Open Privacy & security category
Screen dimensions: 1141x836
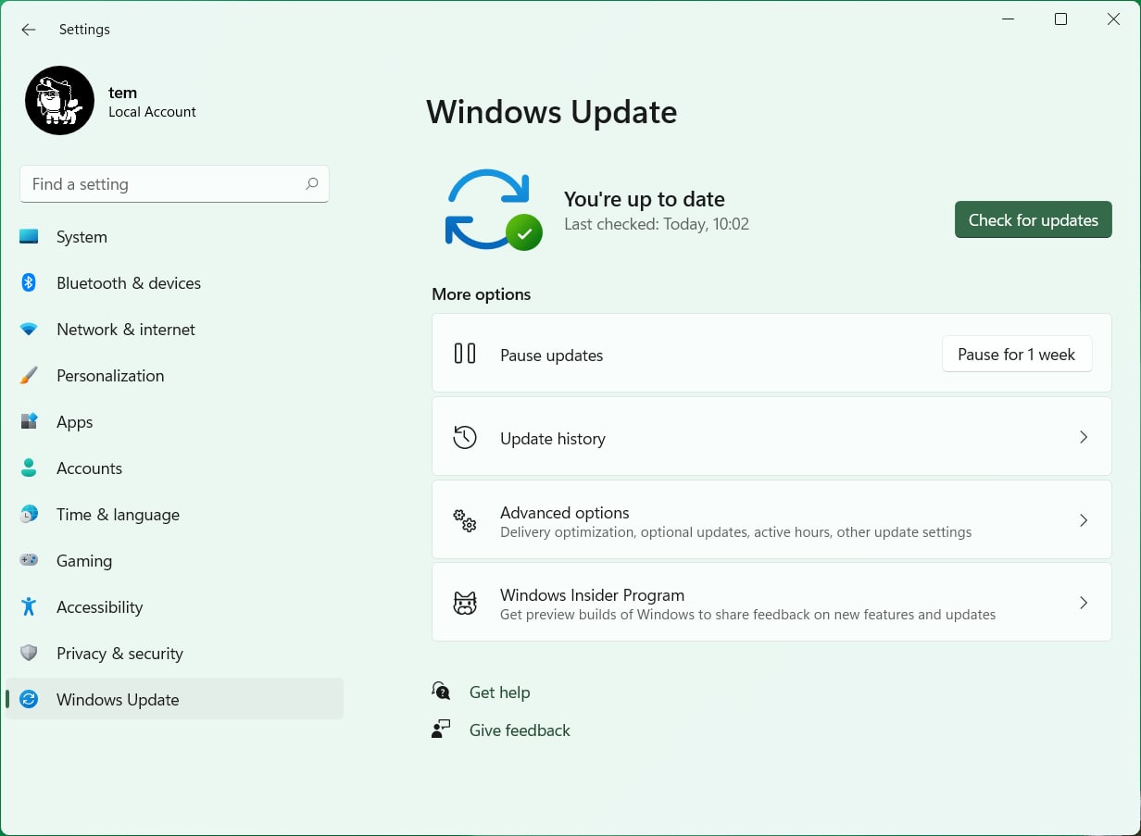pos(174,654)
